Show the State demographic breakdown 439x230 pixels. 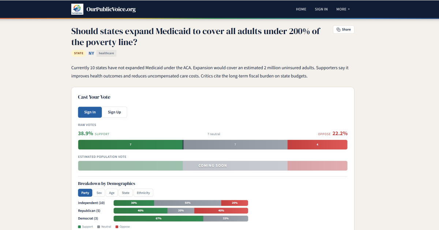click(125, 193)
